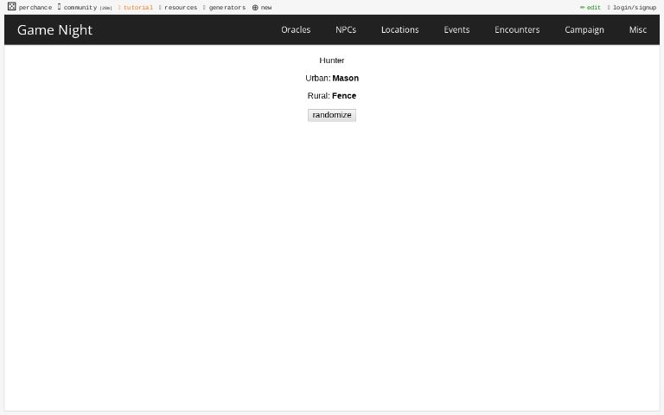Click the icon before login/signup
The width and height of the screenshot is (664, 415).
click(x=609, y=8)
